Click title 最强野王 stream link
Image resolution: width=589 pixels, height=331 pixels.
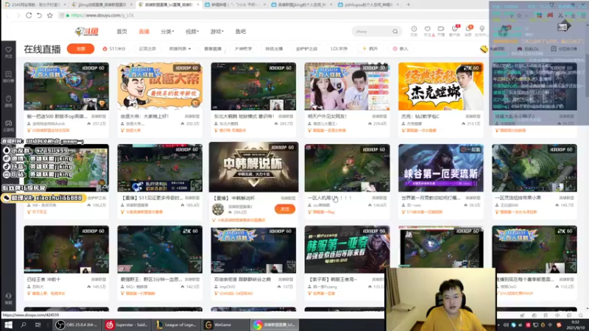click(152, 280)
